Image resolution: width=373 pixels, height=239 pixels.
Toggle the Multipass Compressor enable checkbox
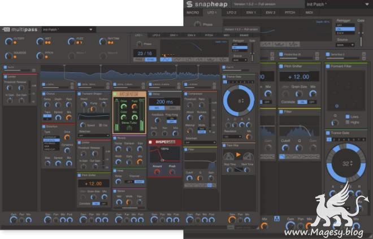[x=186, y=94]
